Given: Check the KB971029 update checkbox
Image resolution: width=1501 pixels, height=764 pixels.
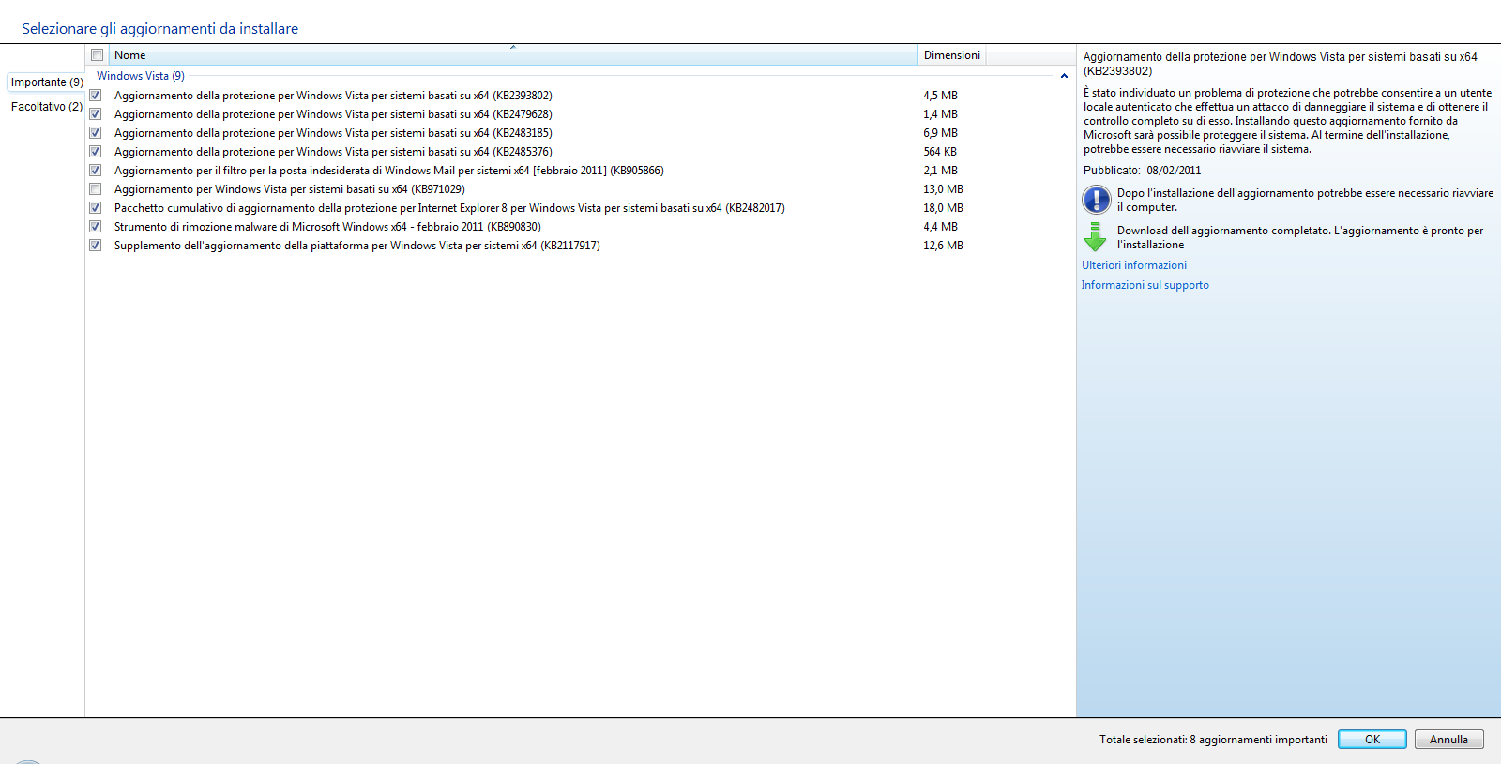Looking at the screenshot, I should coord(96,189).
